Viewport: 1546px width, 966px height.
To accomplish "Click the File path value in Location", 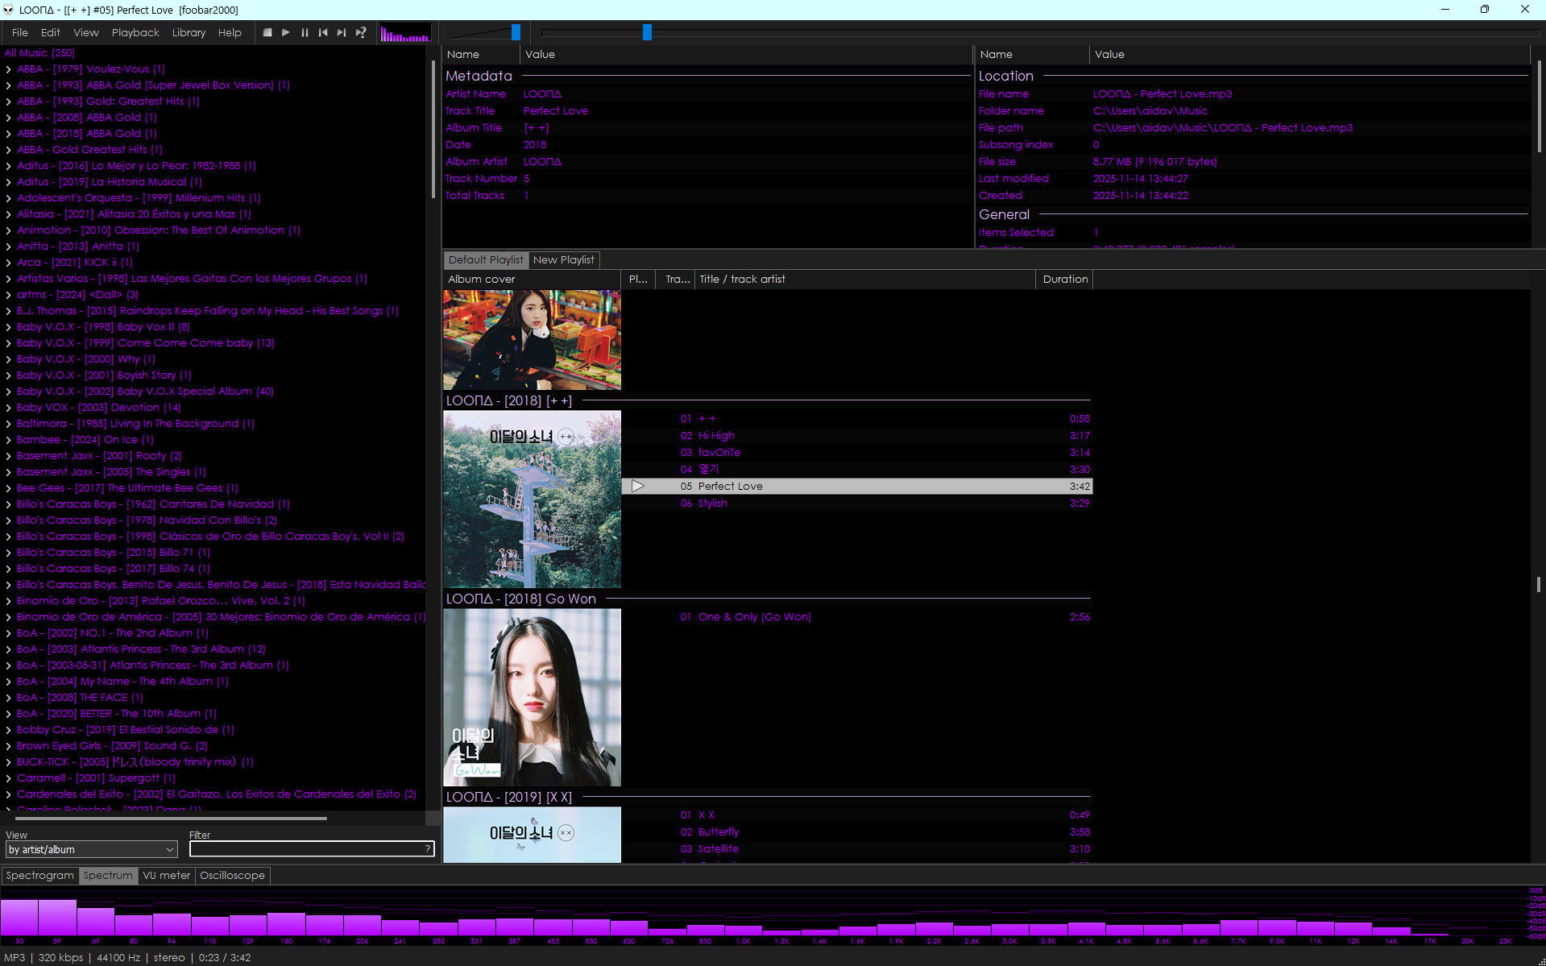I will tap(1222, 128).
